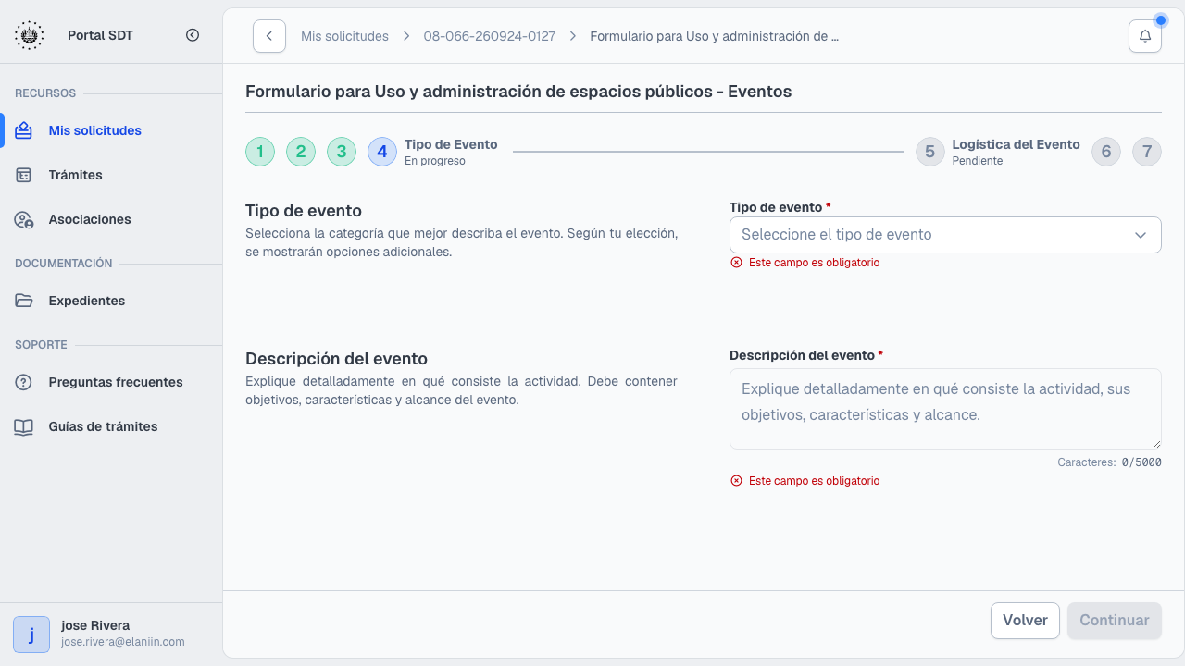Viewport: 1185px width, 666px height.
Task: Go to step 5 Logística del Evento
Action: coord(930,152)
